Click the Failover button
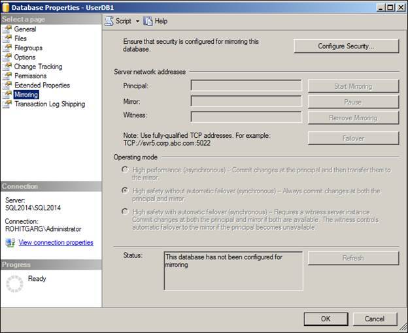Viewport: 408px width, 333px height. (353, 138)
